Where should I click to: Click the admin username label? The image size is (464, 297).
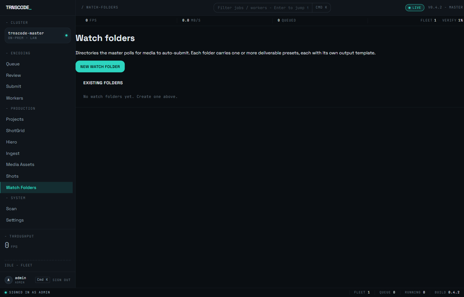coord(21,278)
